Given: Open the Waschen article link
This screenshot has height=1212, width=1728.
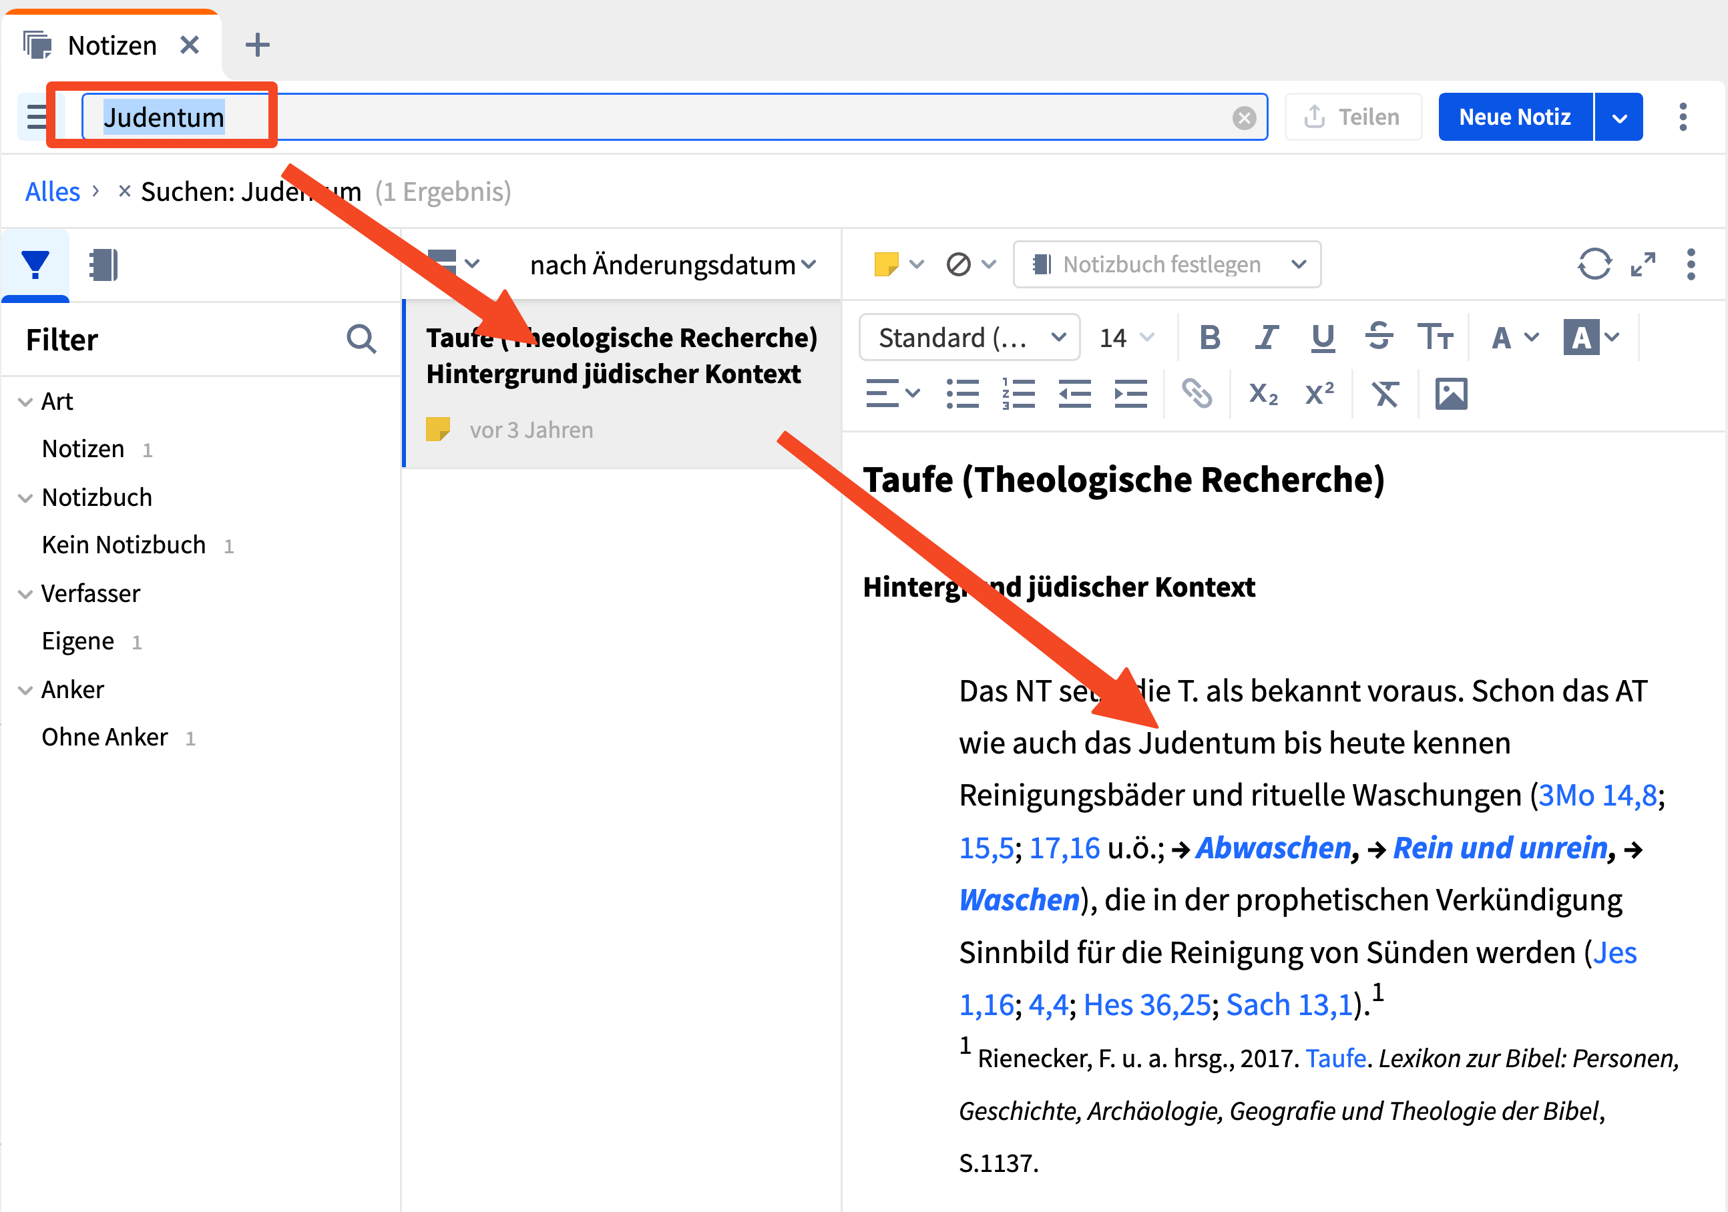Looking at the screenshot, I should pyautogui.click(x=1019, y=900).
